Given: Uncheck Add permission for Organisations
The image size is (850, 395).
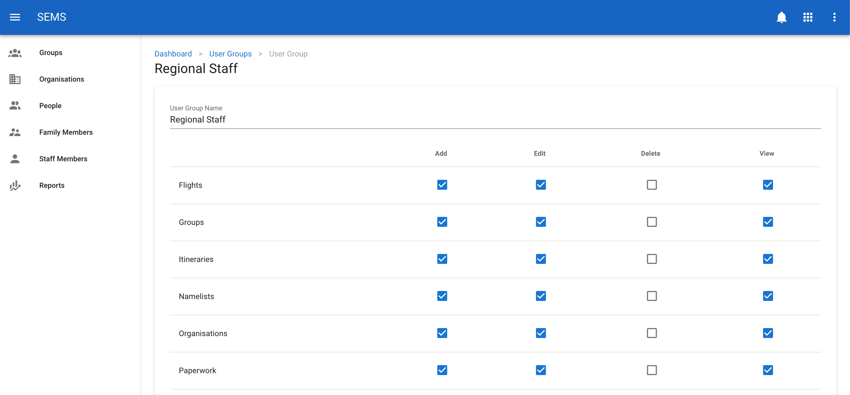Looking at the screenshot, I should 442,333.
